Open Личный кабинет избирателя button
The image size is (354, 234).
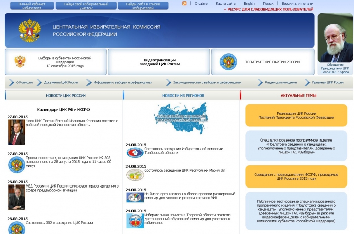coord(32,6)
